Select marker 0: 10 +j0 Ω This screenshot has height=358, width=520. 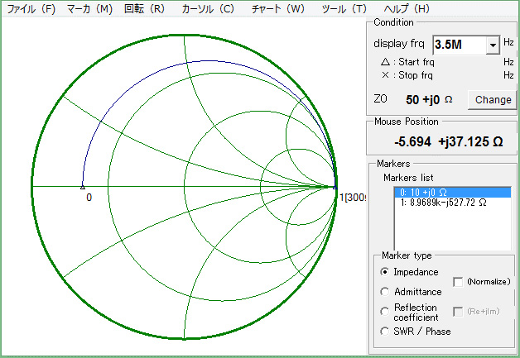point(452,193)
